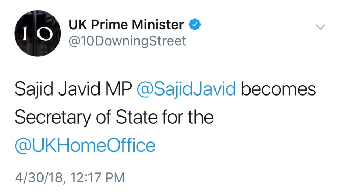This screenshot has height=196, width=339.
Task: Click the @10DowningStreet handle
Action: (127, 41)
